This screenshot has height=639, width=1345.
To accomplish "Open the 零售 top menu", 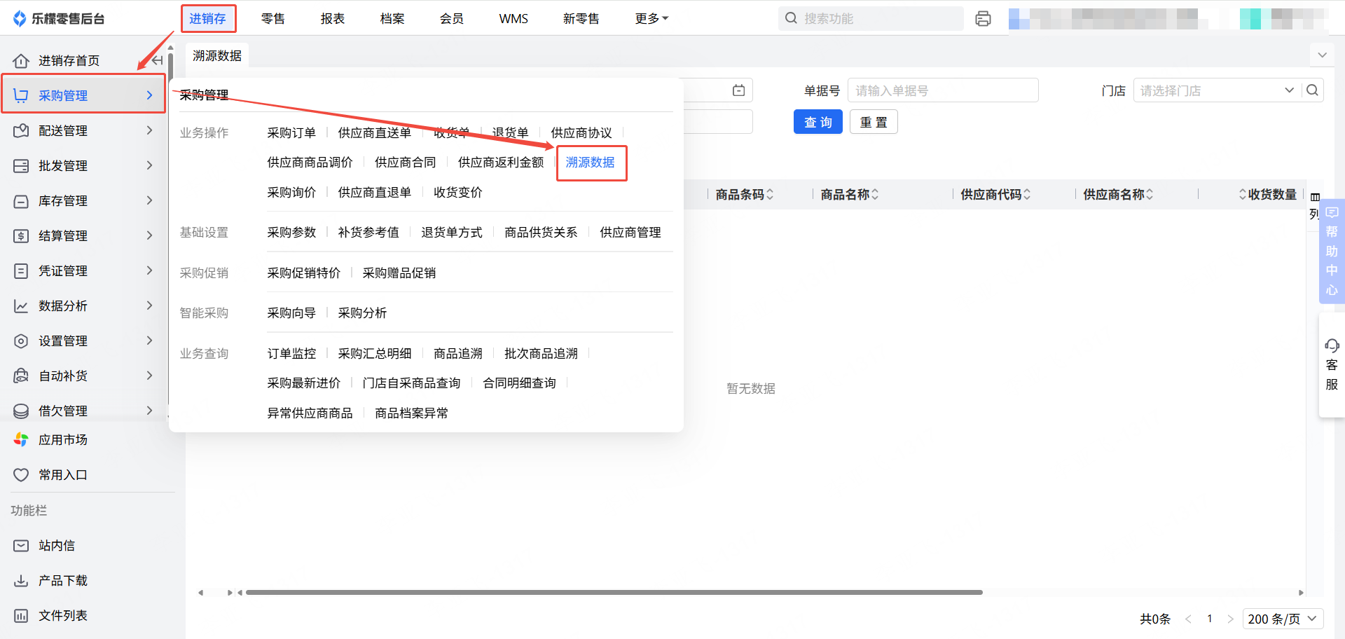I will click(x=273, y=19).
